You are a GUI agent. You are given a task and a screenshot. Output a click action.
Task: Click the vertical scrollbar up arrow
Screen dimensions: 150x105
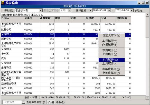click(x=147, y=15)
